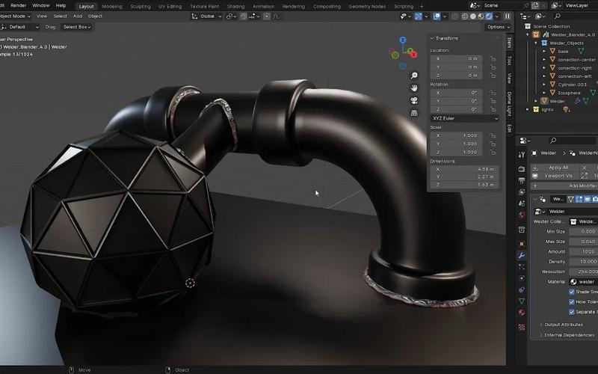The image size is (598, 374).
Task: Click the Density value field
Action: tap(583, 261)
